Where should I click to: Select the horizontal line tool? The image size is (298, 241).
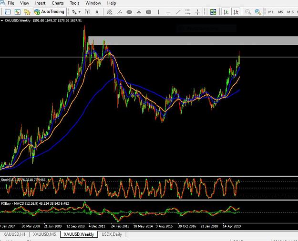[x=168, y=12]
